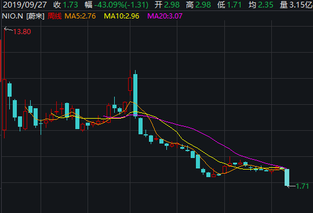
Task: Click the 2019/09/27 date header
Action: tap(25, 5)
